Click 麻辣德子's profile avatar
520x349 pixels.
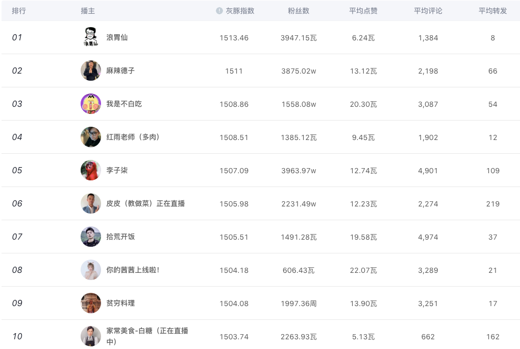91,71
